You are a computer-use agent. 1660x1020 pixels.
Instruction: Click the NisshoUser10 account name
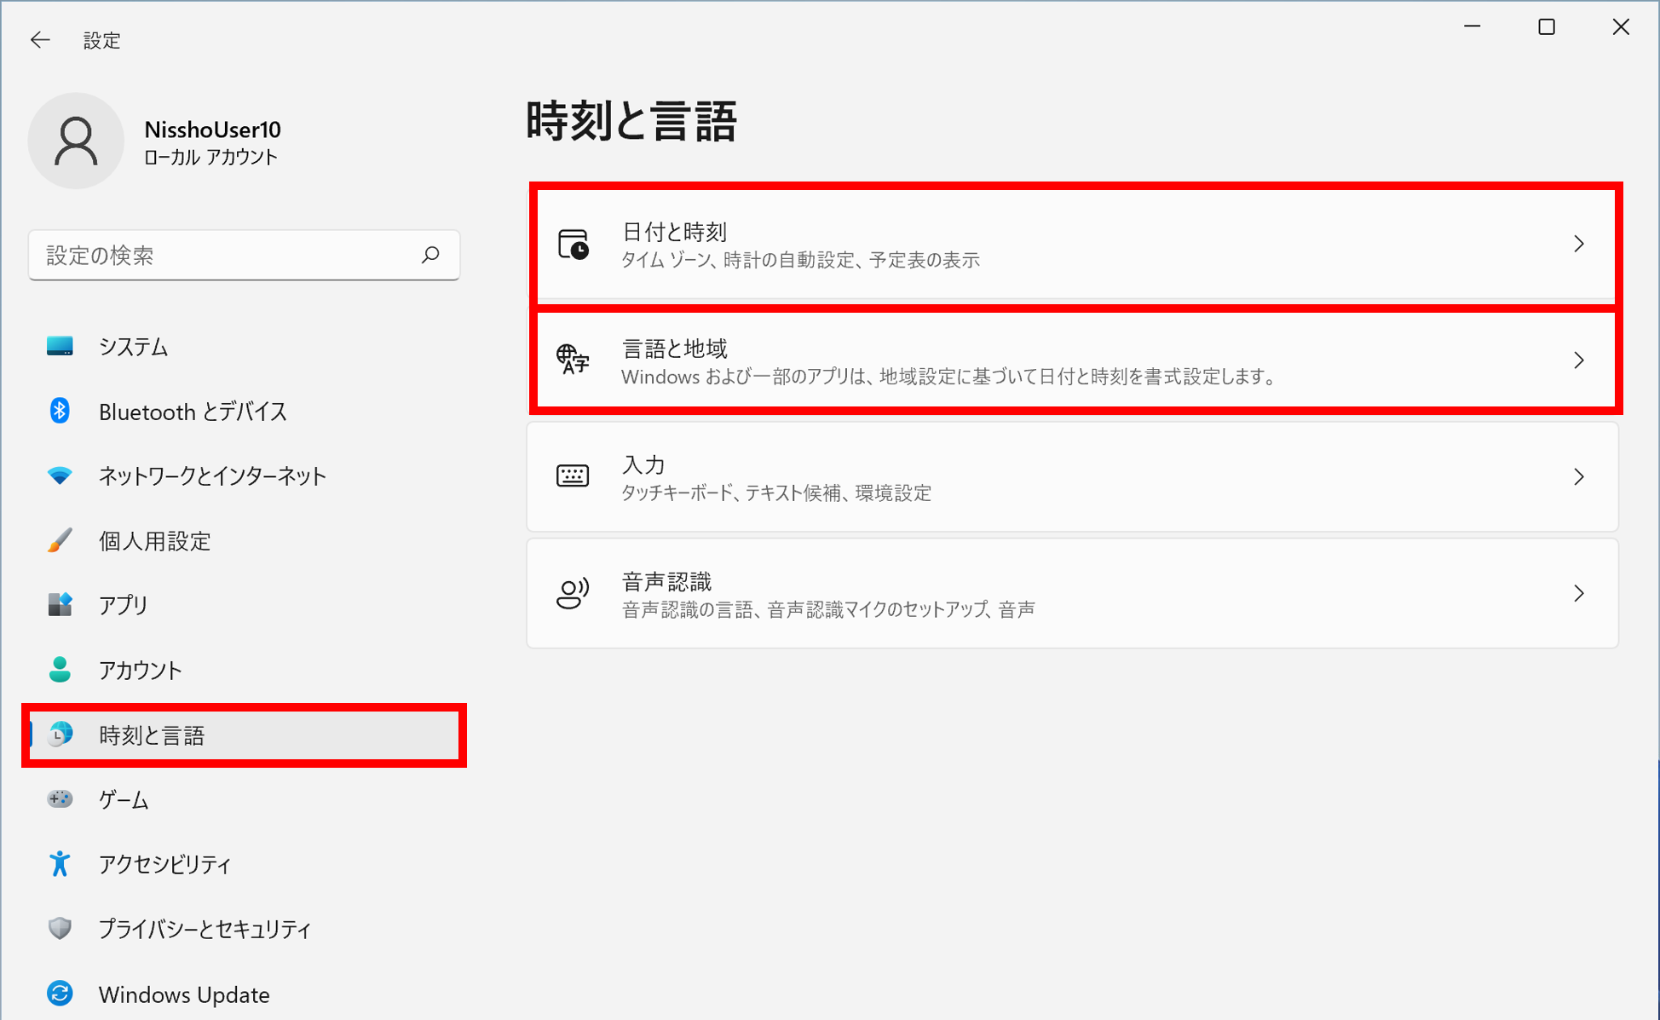coord(212,130)
